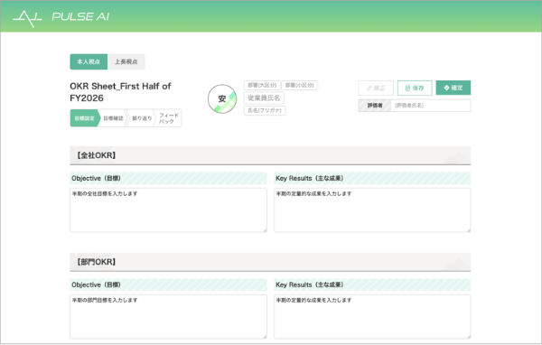This screenshot has height=345, width=542.
Task: Click the 【全社OKR】 section header
Action: pyautogui.click(x=270, y=155)
